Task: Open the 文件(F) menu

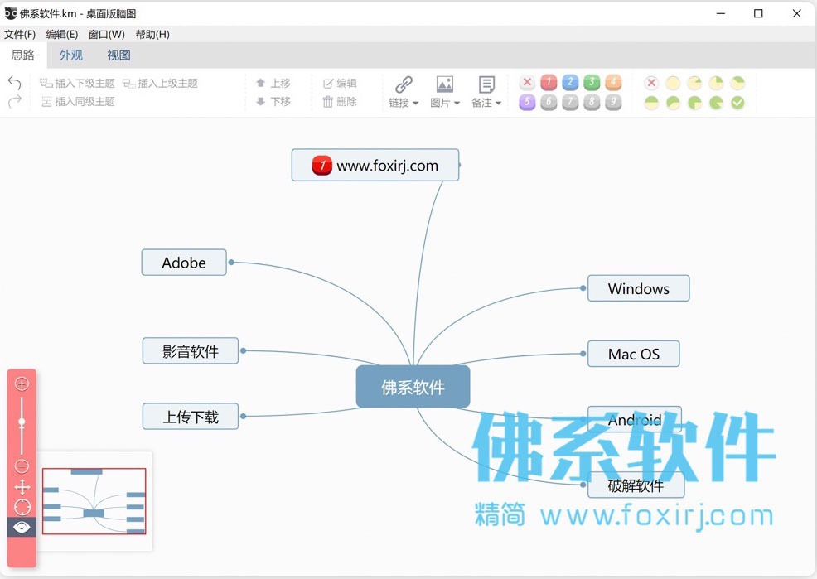Action: (x=20, y=34)
